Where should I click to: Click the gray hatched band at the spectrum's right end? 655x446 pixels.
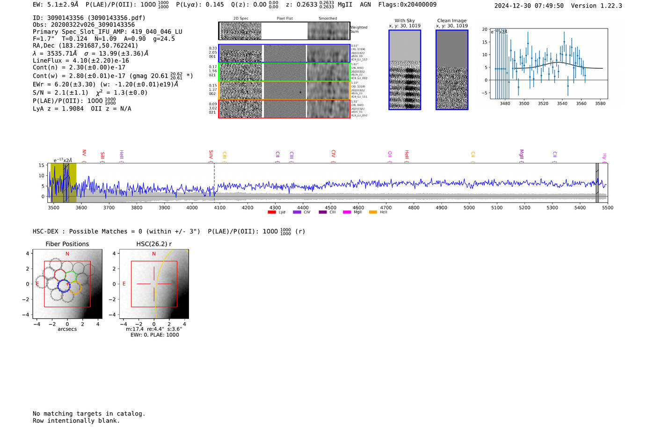tap(597, 183)
